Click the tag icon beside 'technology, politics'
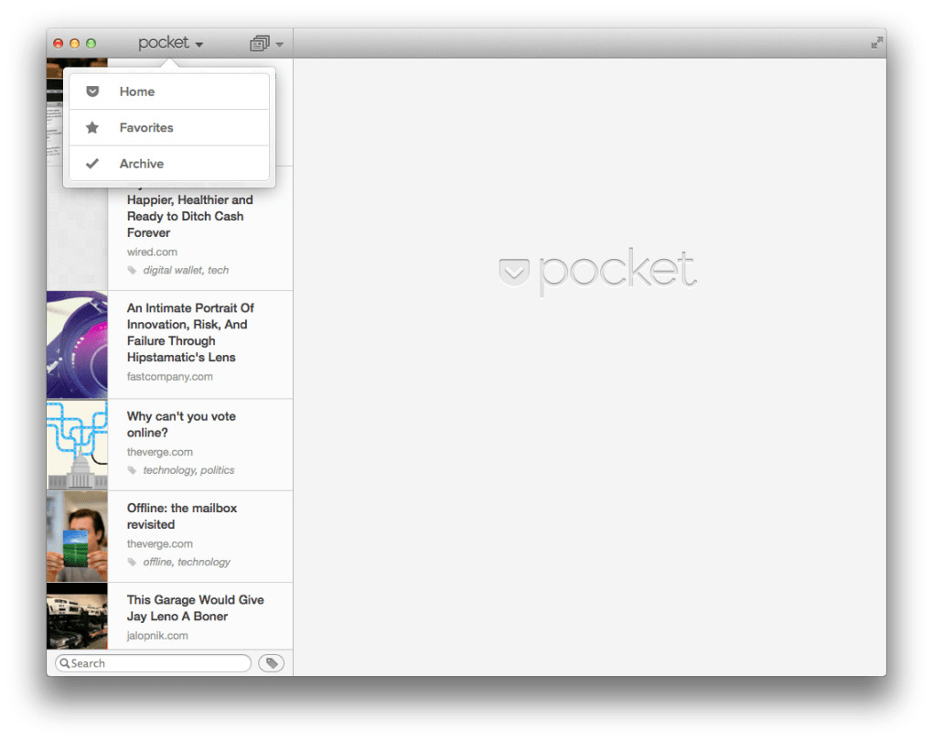 (x=132, y=470)
